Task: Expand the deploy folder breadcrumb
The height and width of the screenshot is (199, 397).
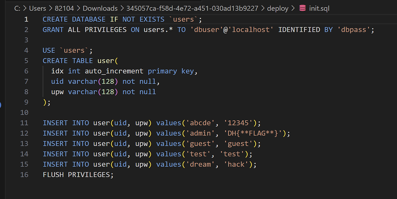Action: pyautogui.click(x=278, y=8)
